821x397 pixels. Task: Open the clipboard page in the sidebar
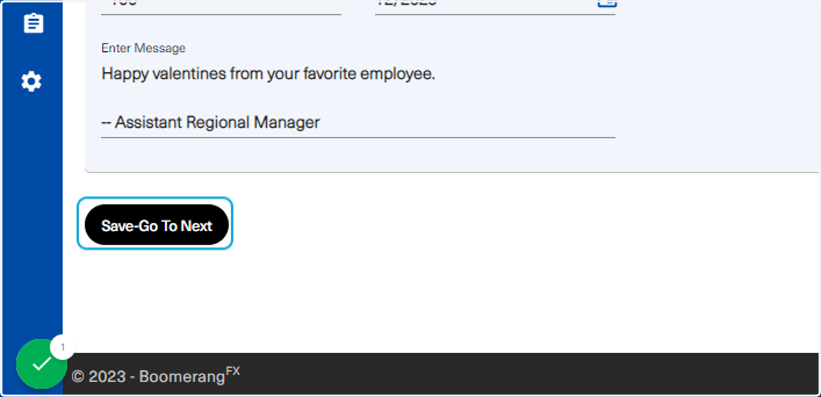click(32, 23)
